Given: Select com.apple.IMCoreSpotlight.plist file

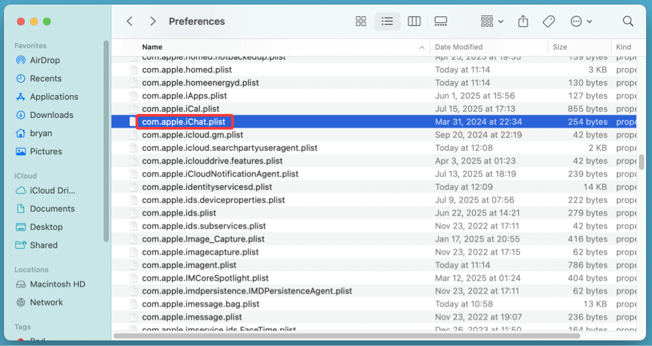Looking at the screenshot, I should (205, 278).
